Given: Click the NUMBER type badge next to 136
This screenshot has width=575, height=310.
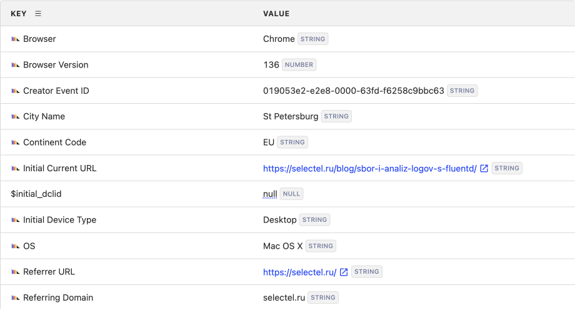Looking at the screenshot, I should click(x=299, y=65).
